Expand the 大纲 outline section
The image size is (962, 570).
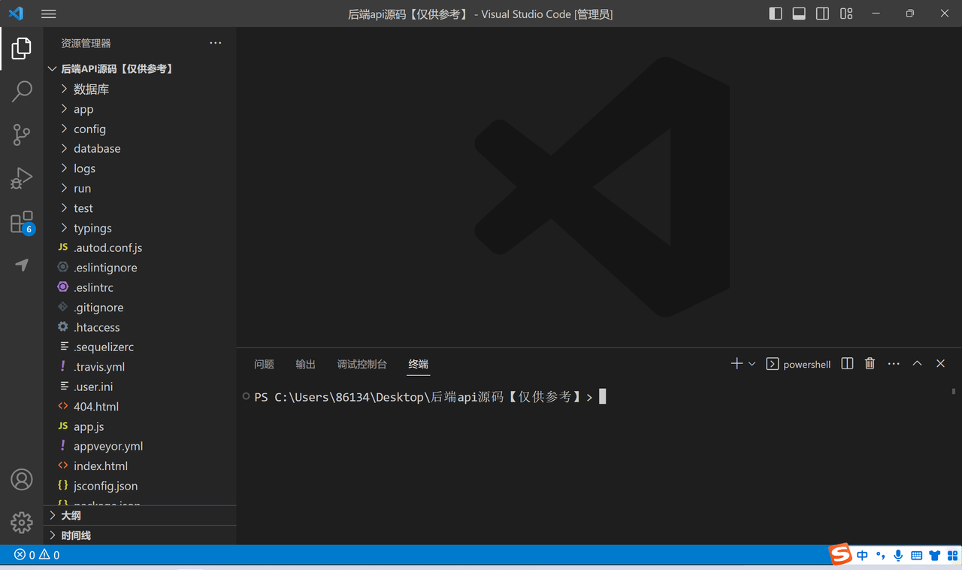[x=140, y=515]
